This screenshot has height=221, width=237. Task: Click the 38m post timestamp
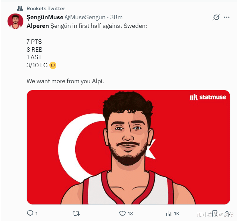[x=116, y=17]
